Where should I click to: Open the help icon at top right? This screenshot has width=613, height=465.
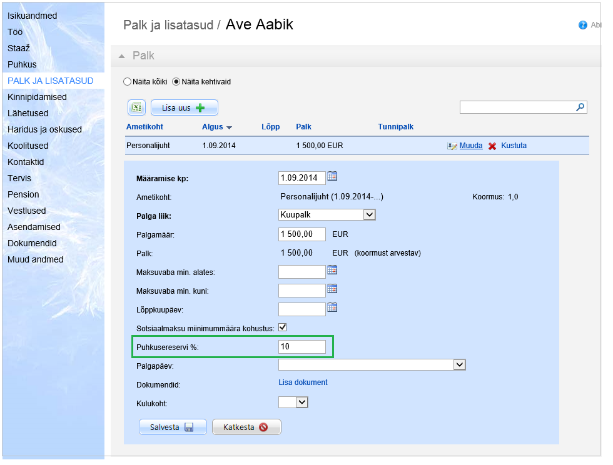(x=583, y=26)
